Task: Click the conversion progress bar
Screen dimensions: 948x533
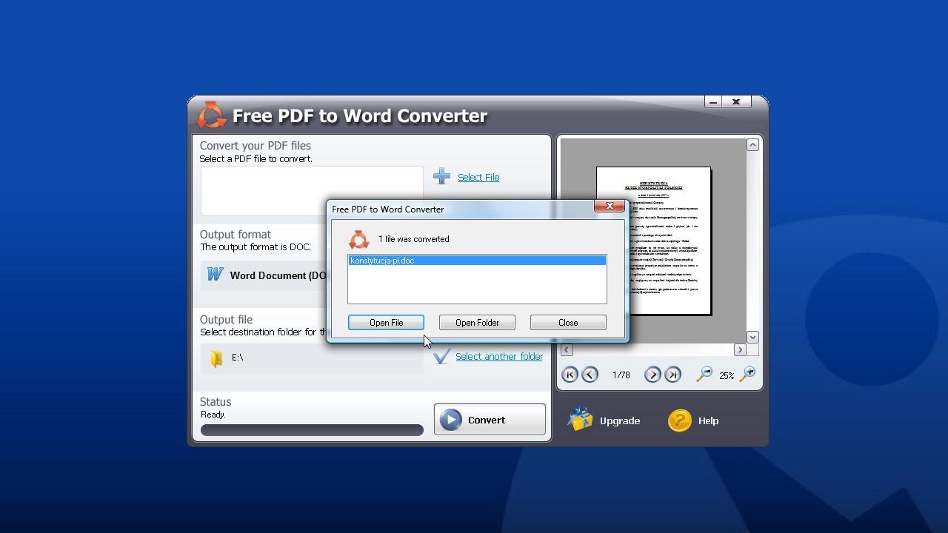Action: (x=312, y=430)
